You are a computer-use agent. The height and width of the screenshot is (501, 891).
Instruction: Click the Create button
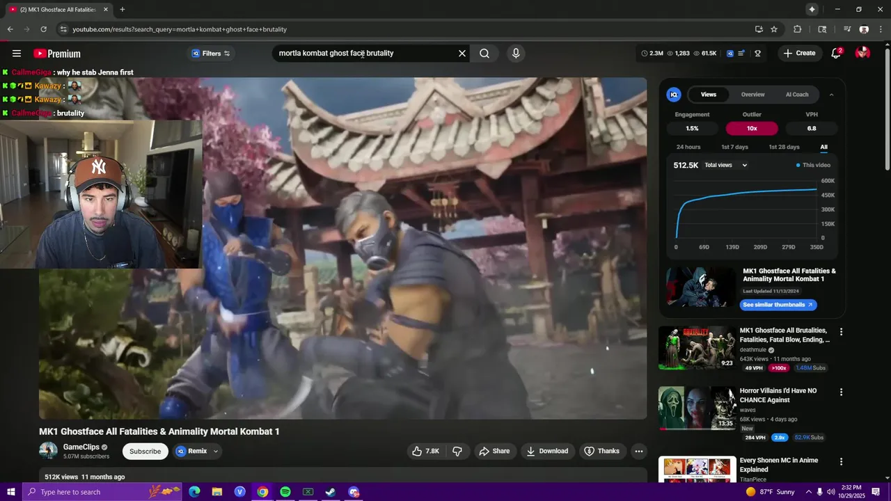click(798, 53)
